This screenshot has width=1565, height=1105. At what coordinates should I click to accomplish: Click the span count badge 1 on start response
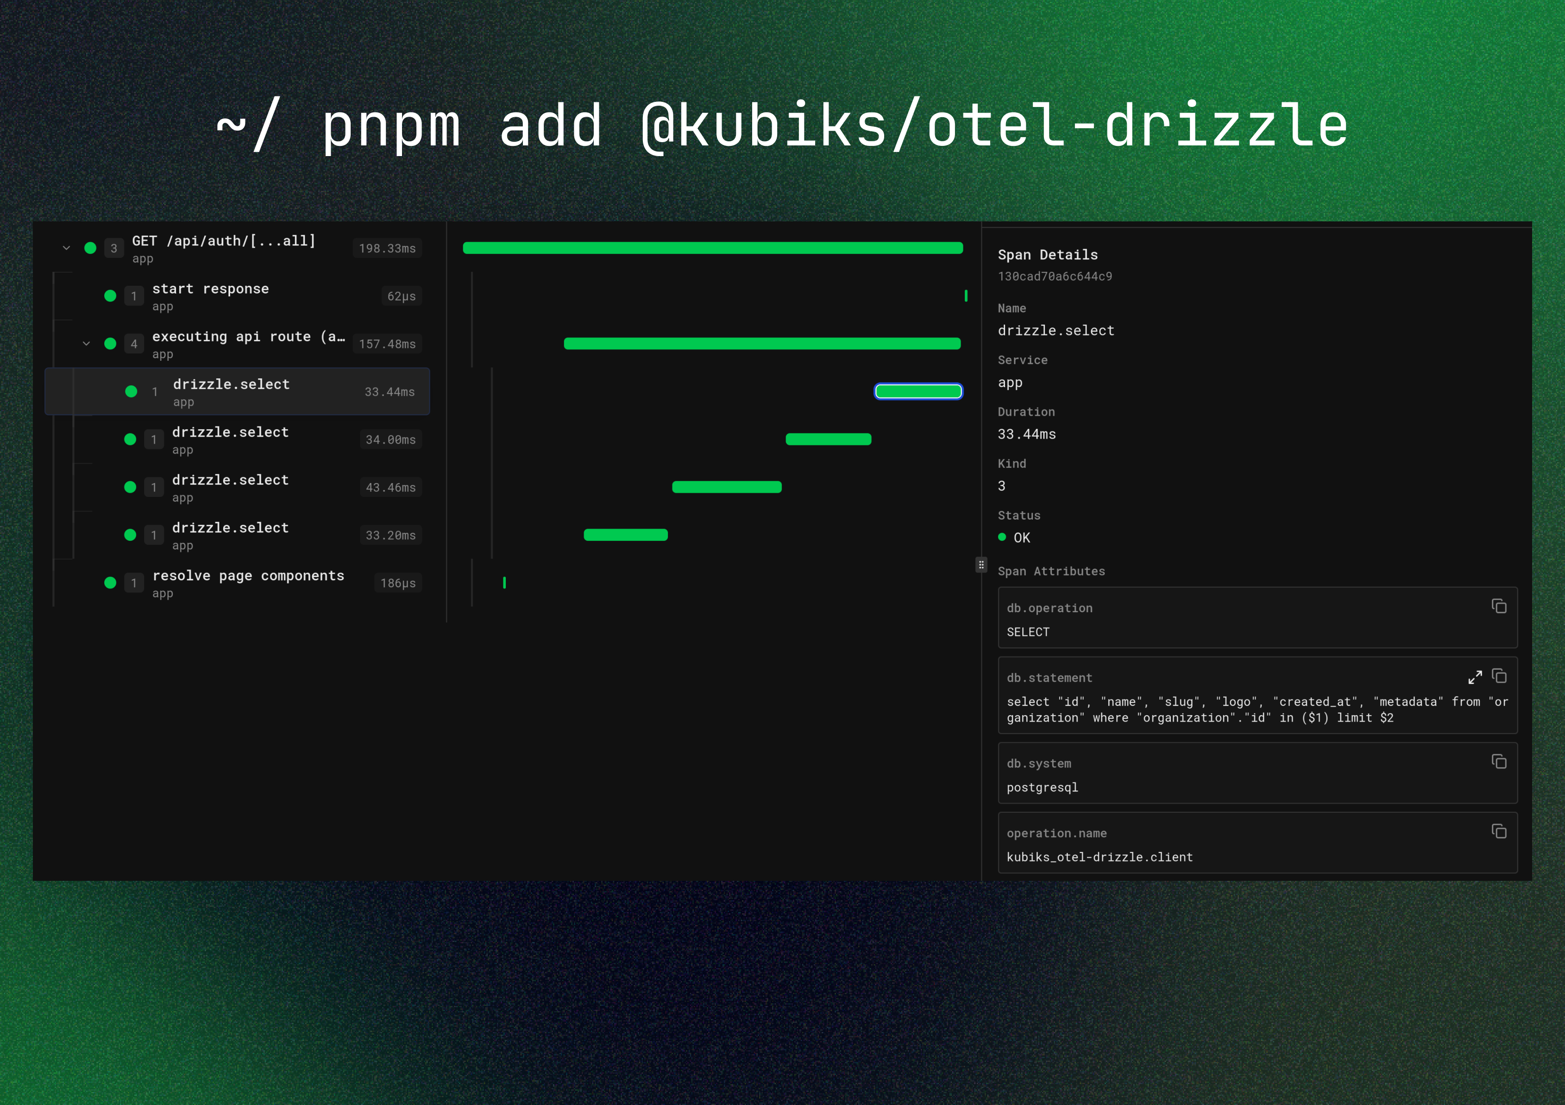click(133, 296)
